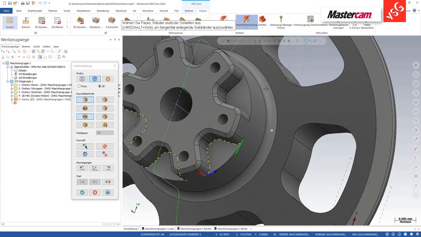Open Solidverkettung help button
The image size is (421, 237).
108,193
